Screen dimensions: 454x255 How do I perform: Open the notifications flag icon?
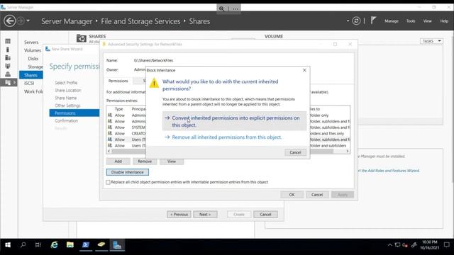click(373, 21)
